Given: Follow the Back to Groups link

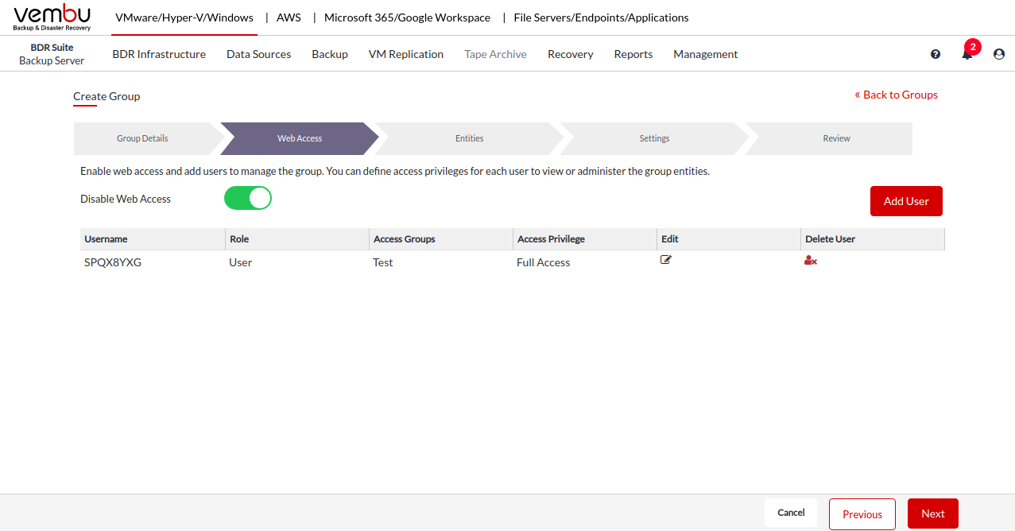Looking at the screenshot, I should click(896, 95).
